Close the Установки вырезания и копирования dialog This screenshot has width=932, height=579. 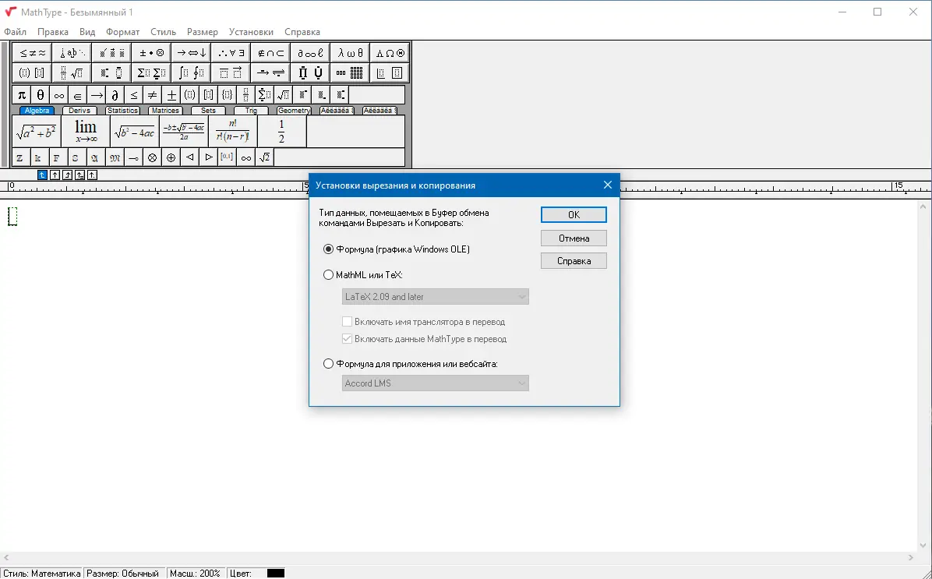[608, 185]
